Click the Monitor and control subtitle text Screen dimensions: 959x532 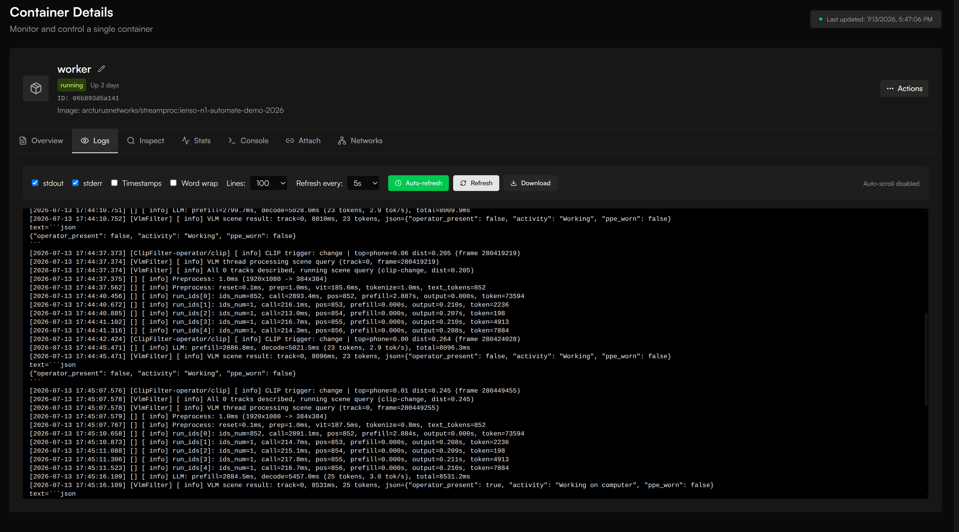coord(81,29)
